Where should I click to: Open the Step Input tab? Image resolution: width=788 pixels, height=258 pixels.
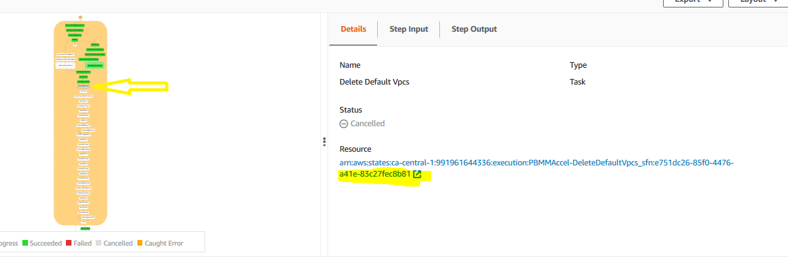pos(409,29)
